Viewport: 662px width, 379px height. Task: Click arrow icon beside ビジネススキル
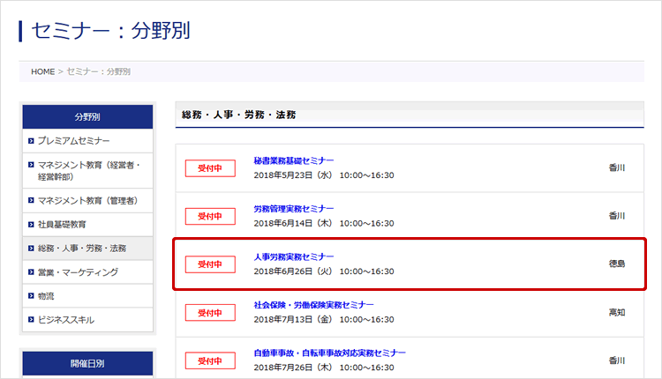tap(31, 320)
